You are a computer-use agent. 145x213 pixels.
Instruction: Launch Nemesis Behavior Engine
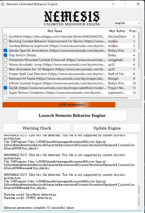coord(72,115)
